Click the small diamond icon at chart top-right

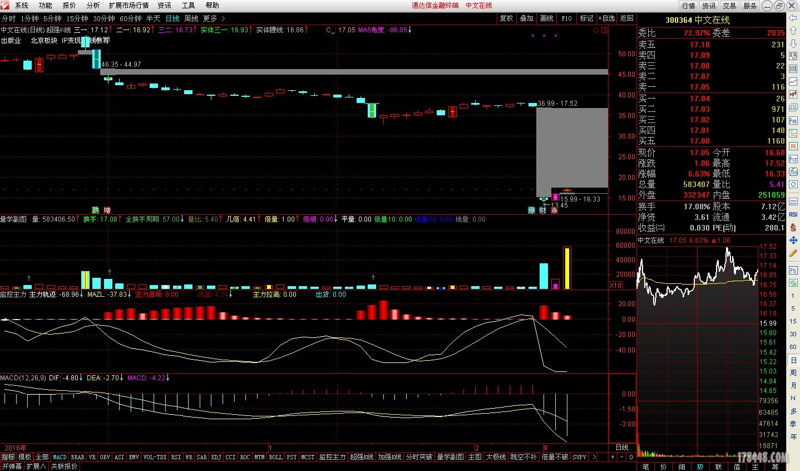[x=596, y=30]
